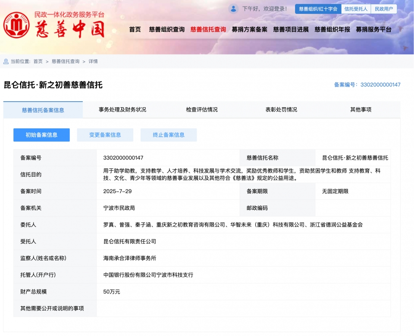
Task: Click the 受托人 value 昆仑信托有限责任公司
Action: [x=130, y=241]
